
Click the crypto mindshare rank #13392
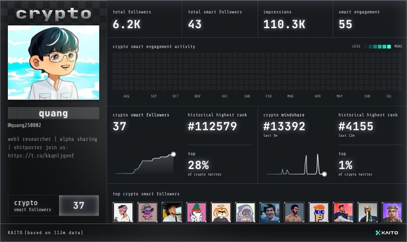(284, 126)
